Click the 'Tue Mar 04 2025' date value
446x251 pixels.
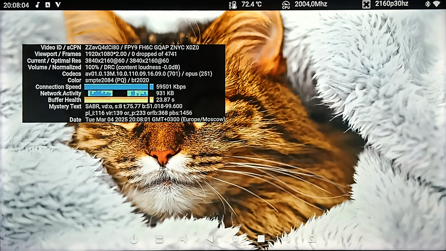tap(155, 119)
